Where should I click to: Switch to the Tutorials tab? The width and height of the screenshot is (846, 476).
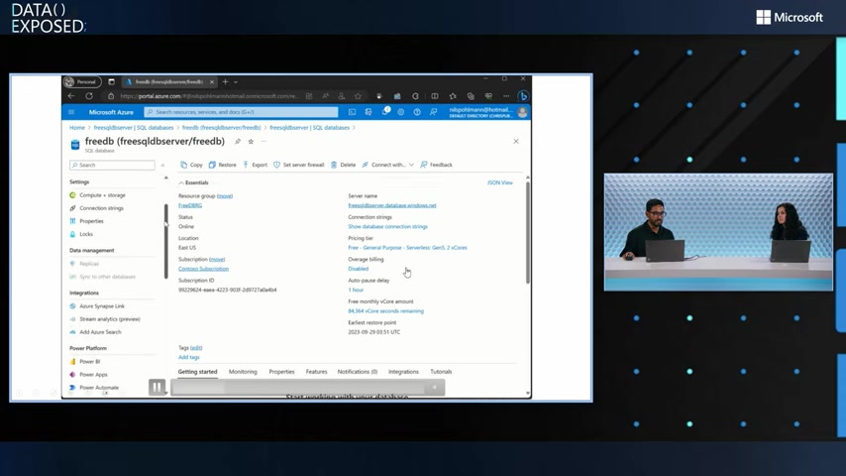point(441,372)
